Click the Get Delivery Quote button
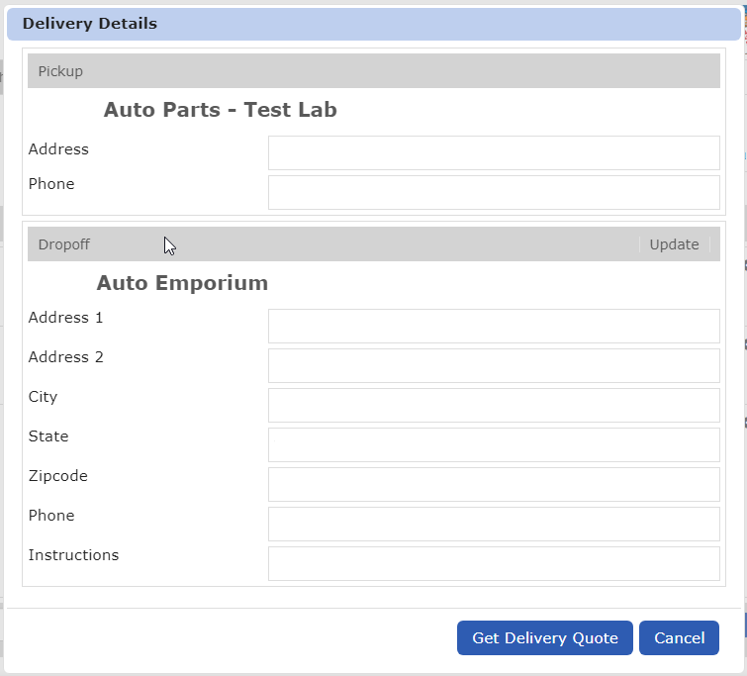This screenshot has height=676, width=747. point(545,638)
